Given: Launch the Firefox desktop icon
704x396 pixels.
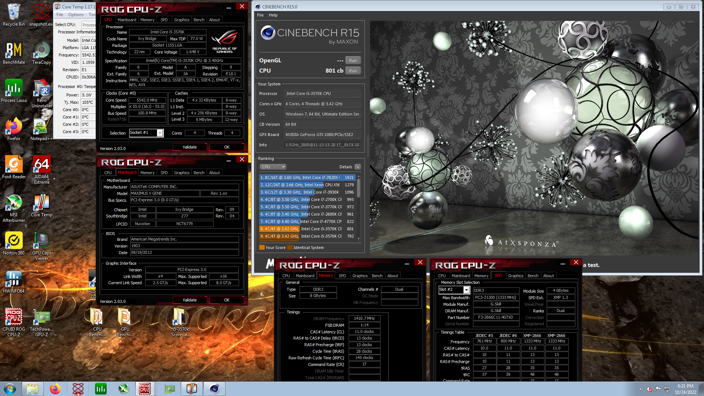Looking at the screenshot, I should point(14,129).
